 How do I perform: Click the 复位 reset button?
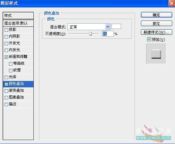(156, 23)
